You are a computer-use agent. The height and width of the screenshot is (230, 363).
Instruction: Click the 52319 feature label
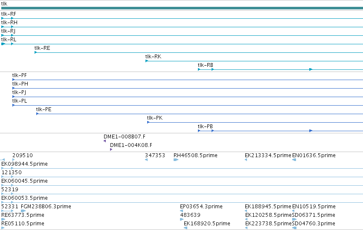(10, 190)
